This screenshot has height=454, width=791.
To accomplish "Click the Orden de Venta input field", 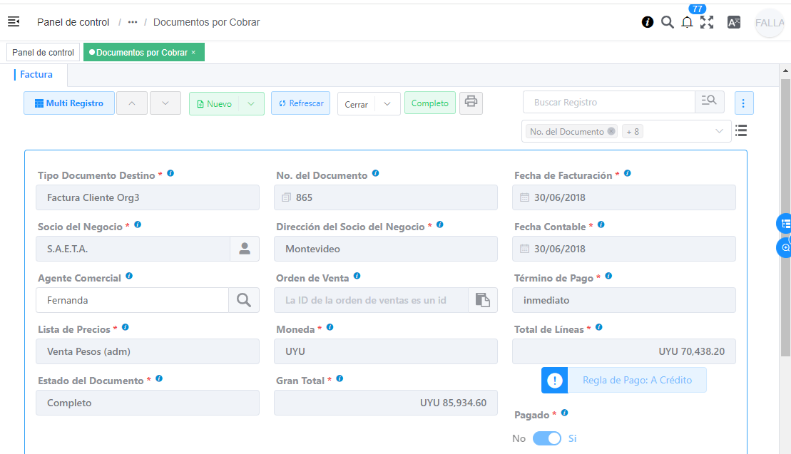I will tap(372, 300).
